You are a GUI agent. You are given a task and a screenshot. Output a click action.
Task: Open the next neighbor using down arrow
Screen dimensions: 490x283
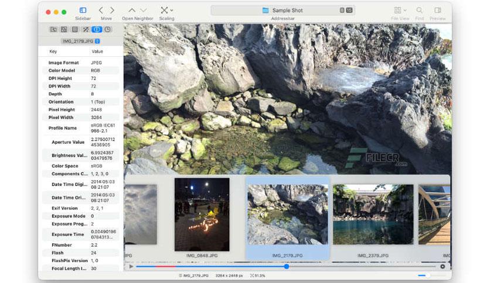pos(143,11)
